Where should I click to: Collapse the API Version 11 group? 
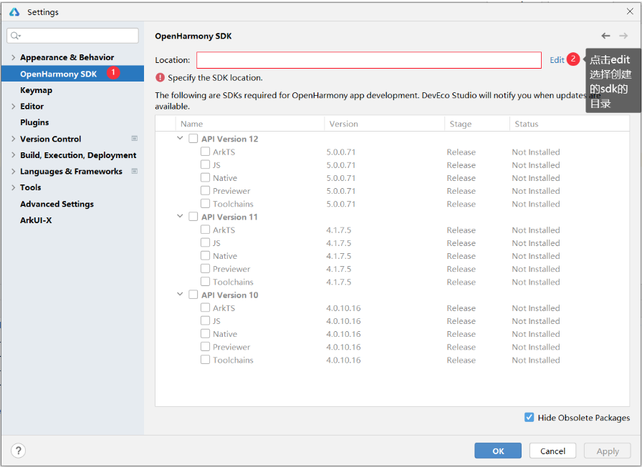click(x=180, y=216)
